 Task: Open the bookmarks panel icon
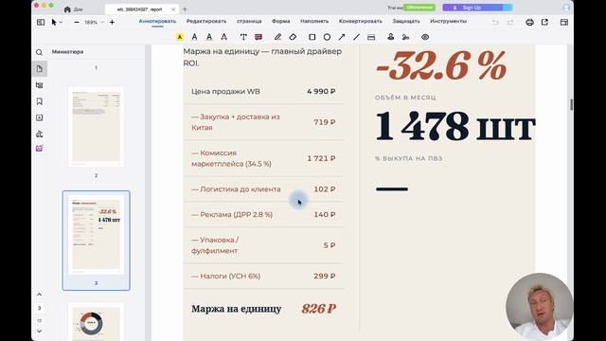click(39, 101)
